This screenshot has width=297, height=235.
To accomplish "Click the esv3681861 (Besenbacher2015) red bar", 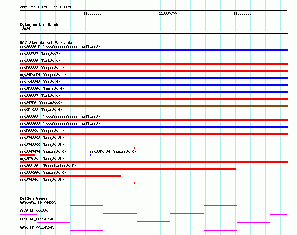I will [x=128, y=169].
